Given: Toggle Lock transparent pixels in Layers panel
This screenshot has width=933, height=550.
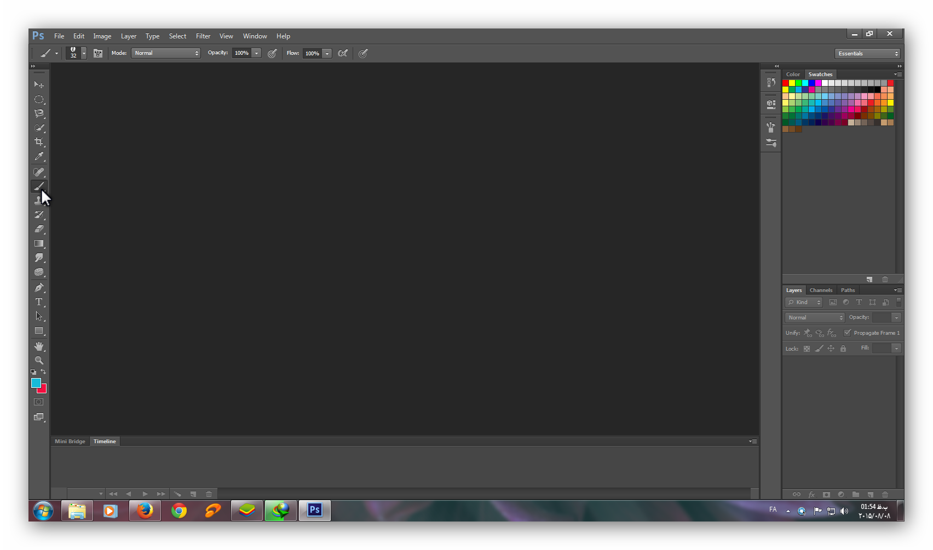Looking at the screenshot, I should (x=807, y=348).
